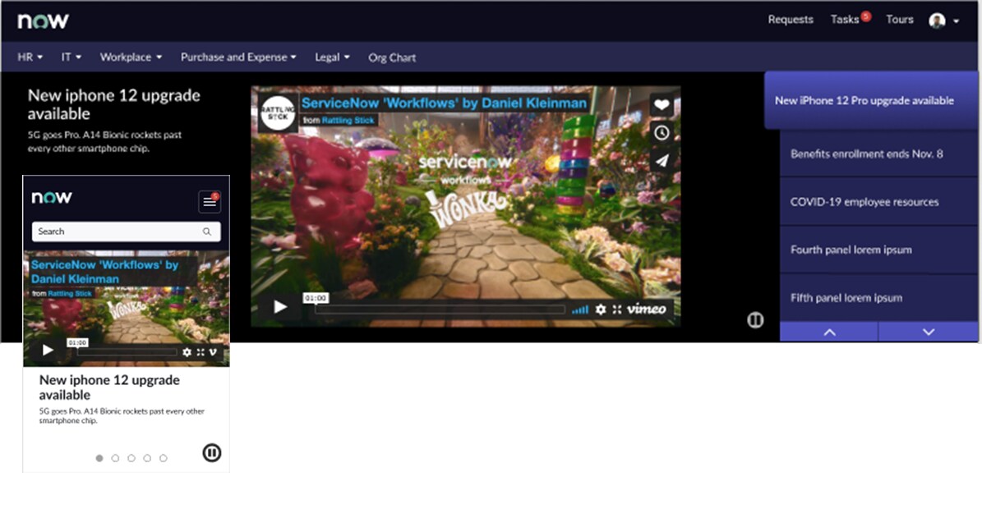Open the Purchase and Expense dropdown

[x=238, y=57]
